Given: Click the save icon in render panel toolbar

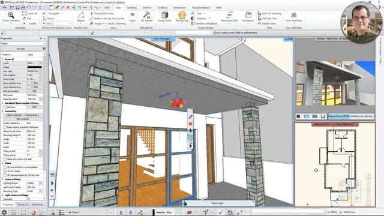Looking at the screenshot, I should pyautogui.click(x=323, y=116).
